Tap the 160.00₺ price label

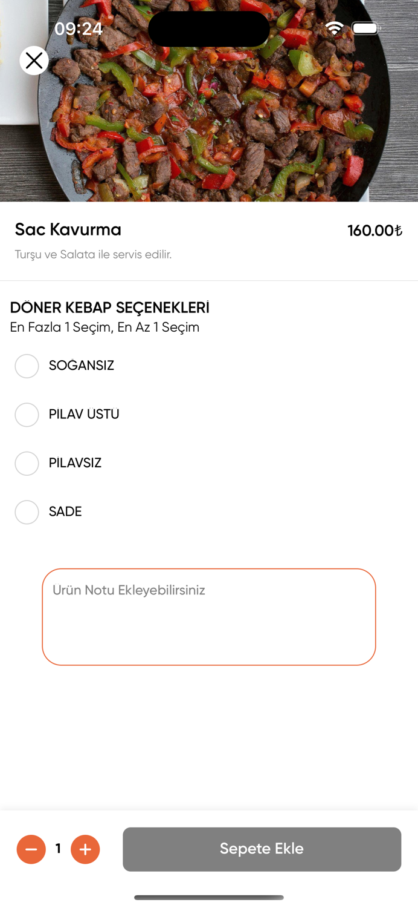pyautogui.click(x=375, y=231)
